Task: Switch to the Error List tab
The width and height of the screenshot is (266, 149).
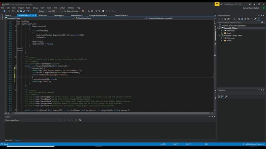Action: tap(9, 140)
